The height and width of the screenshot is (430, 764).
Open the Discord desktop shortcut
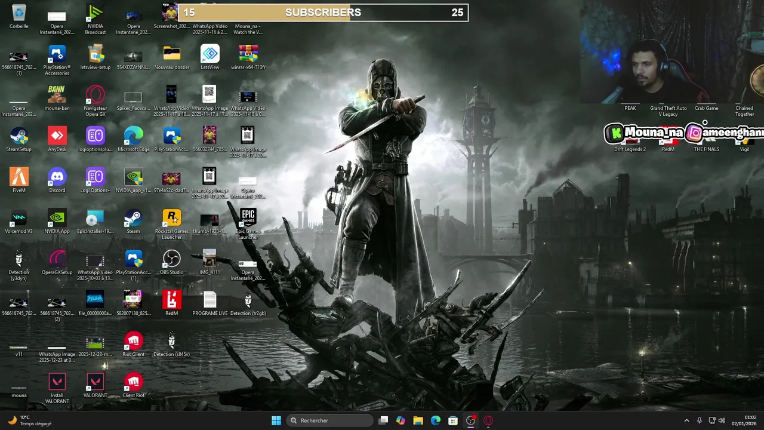pos(57,180)
